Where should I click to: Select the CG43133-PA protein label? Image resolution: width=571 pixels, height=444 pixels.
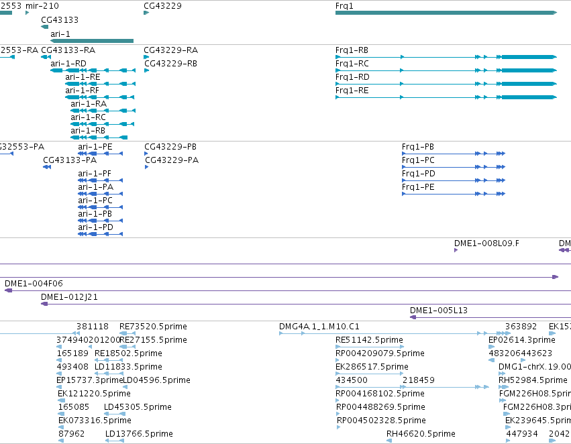pyautogui.click(x=70, y=160)
